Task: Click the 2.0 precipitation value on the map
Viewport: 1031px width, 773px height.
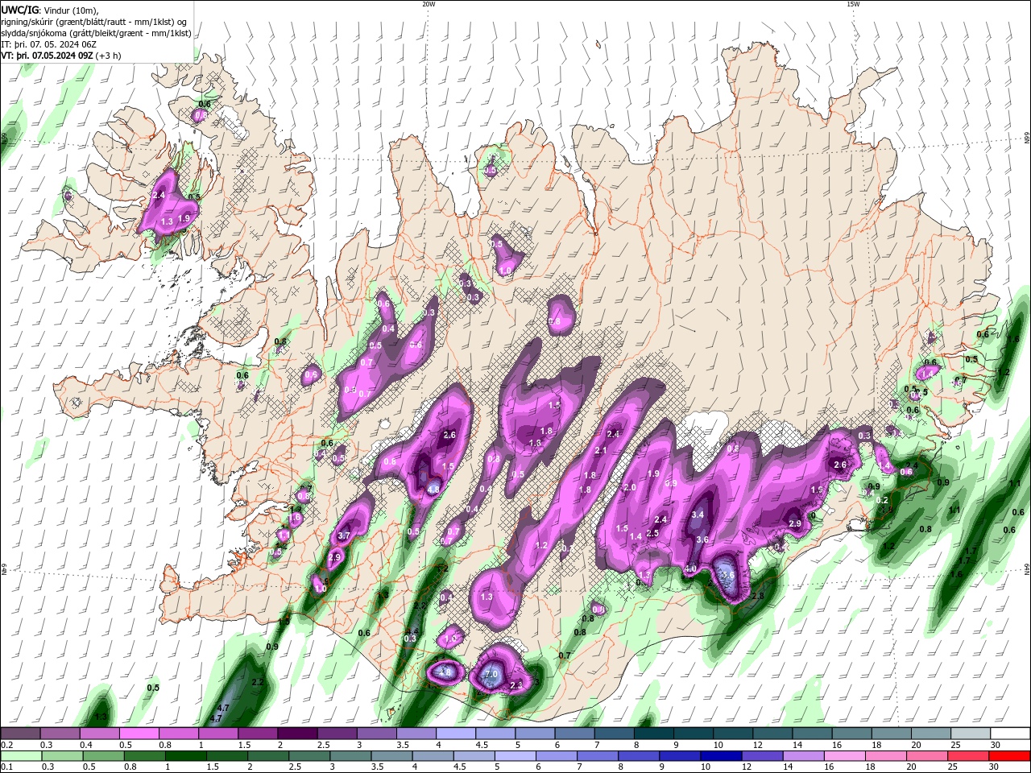Action: [630, 488]
